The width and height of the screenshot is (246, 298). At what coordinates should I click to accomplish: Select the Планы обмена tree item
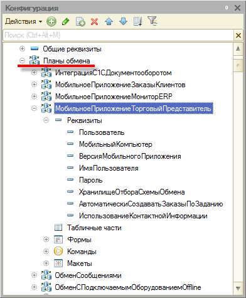point(67,61)
